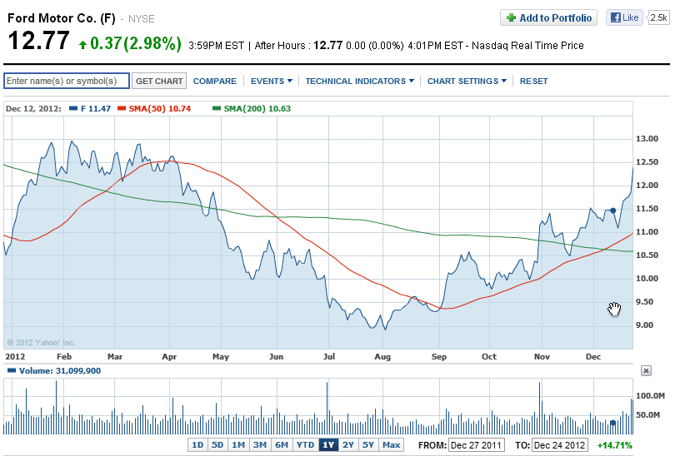Select the 5D time range tab
This screenshot has height=456, width=675.
[217, 445]
